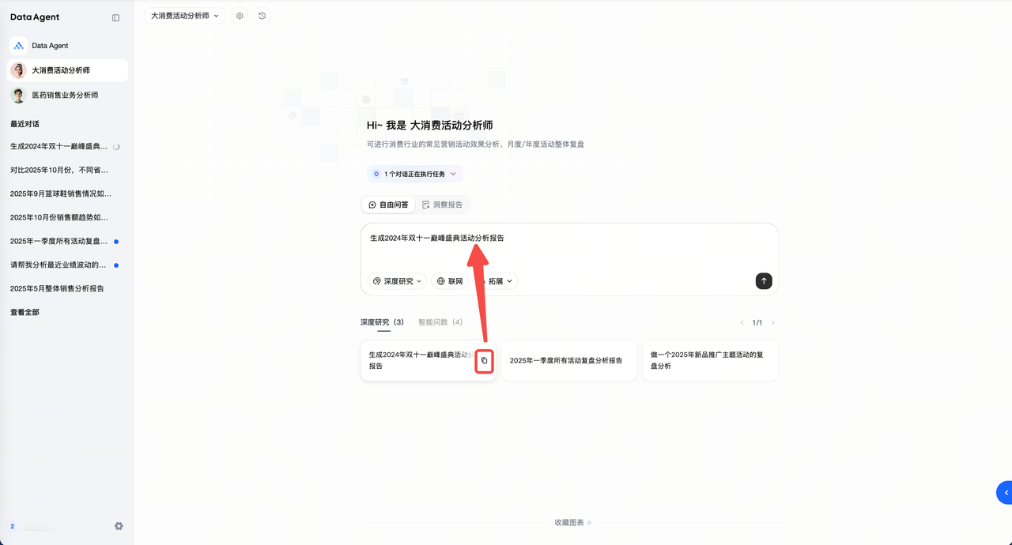This screenshot has width=1012, height=545.
Task: Copy the 双十一巅峰盛典 suggestion card text
Action: (x=485, y=360)
